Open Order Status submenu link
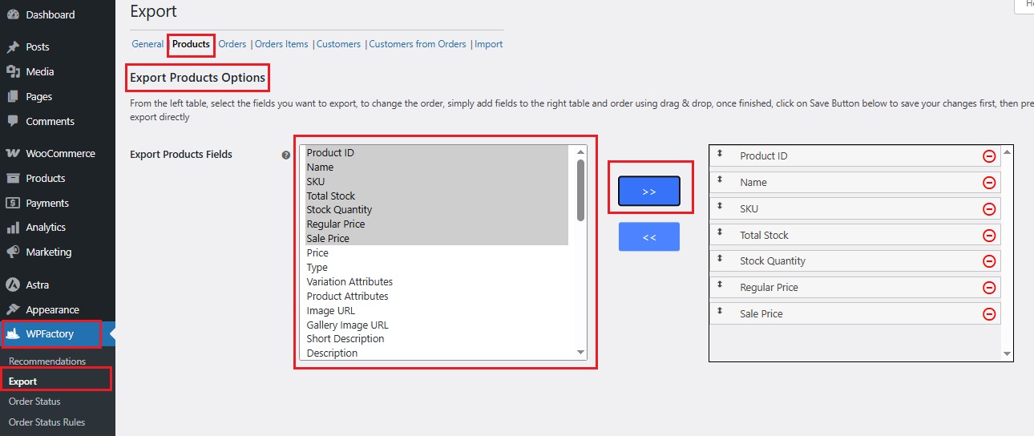1034x436 pixels. [x=34, y=402]
